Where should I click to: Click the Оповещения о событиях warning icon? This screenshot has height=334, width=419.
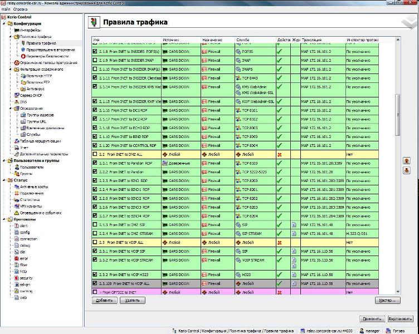click(17, 213)
